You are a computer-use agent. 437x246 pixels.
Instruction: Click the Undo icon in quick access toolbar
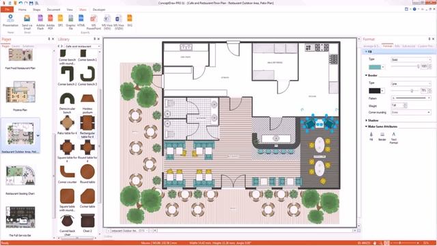click(x=20, y=3)
